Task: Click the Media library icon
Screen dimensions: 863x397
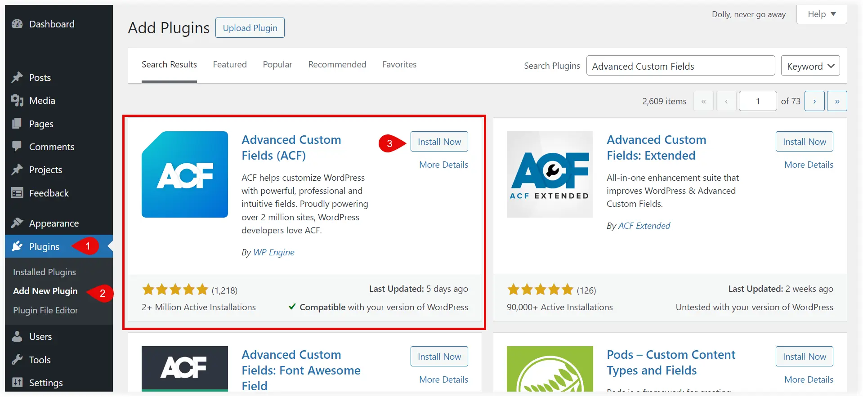Action: [17, 100]
